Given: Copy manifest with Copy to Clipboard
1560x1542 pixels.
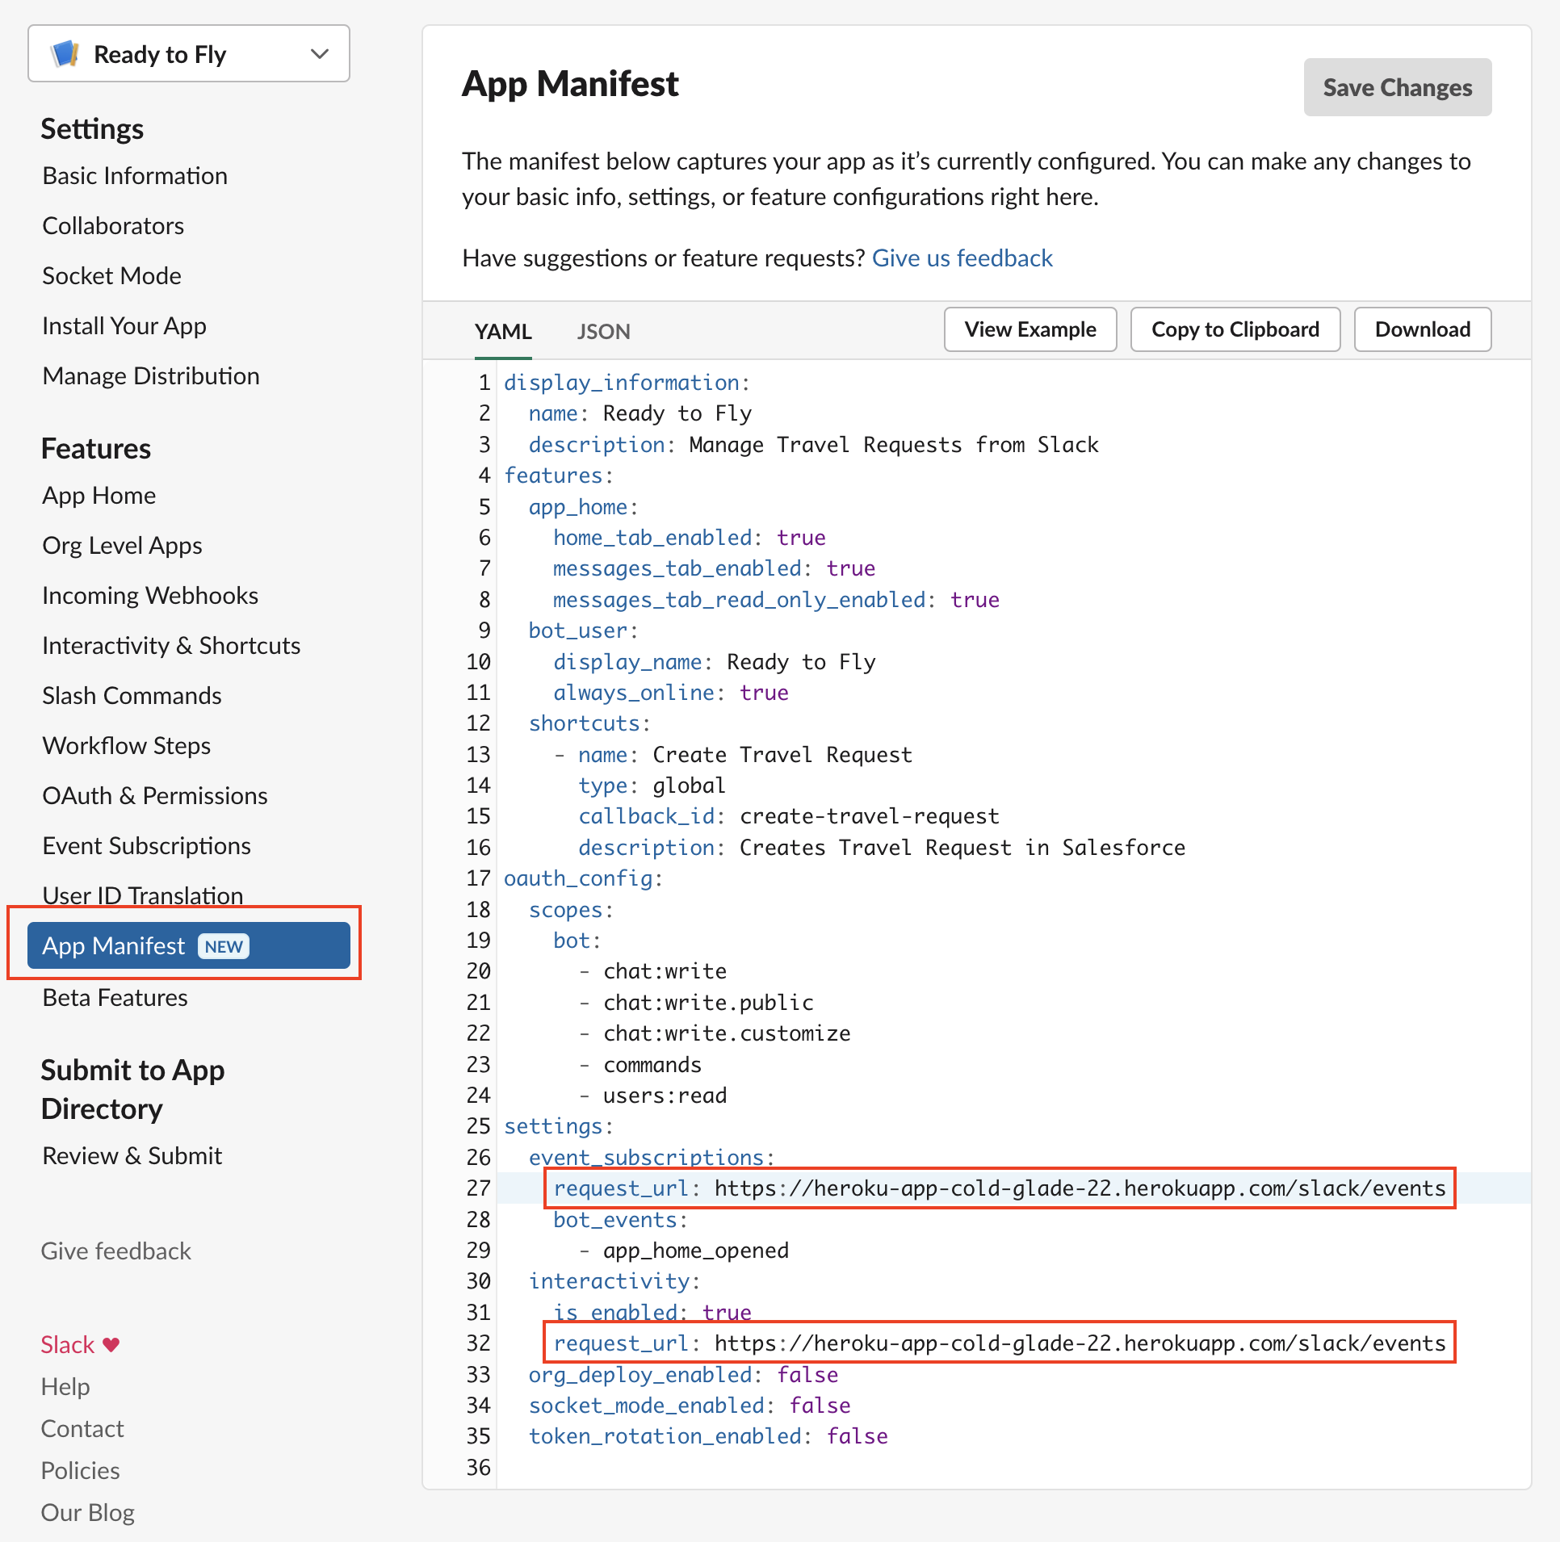Looking at the screenshot, I should coord(1235,329).
